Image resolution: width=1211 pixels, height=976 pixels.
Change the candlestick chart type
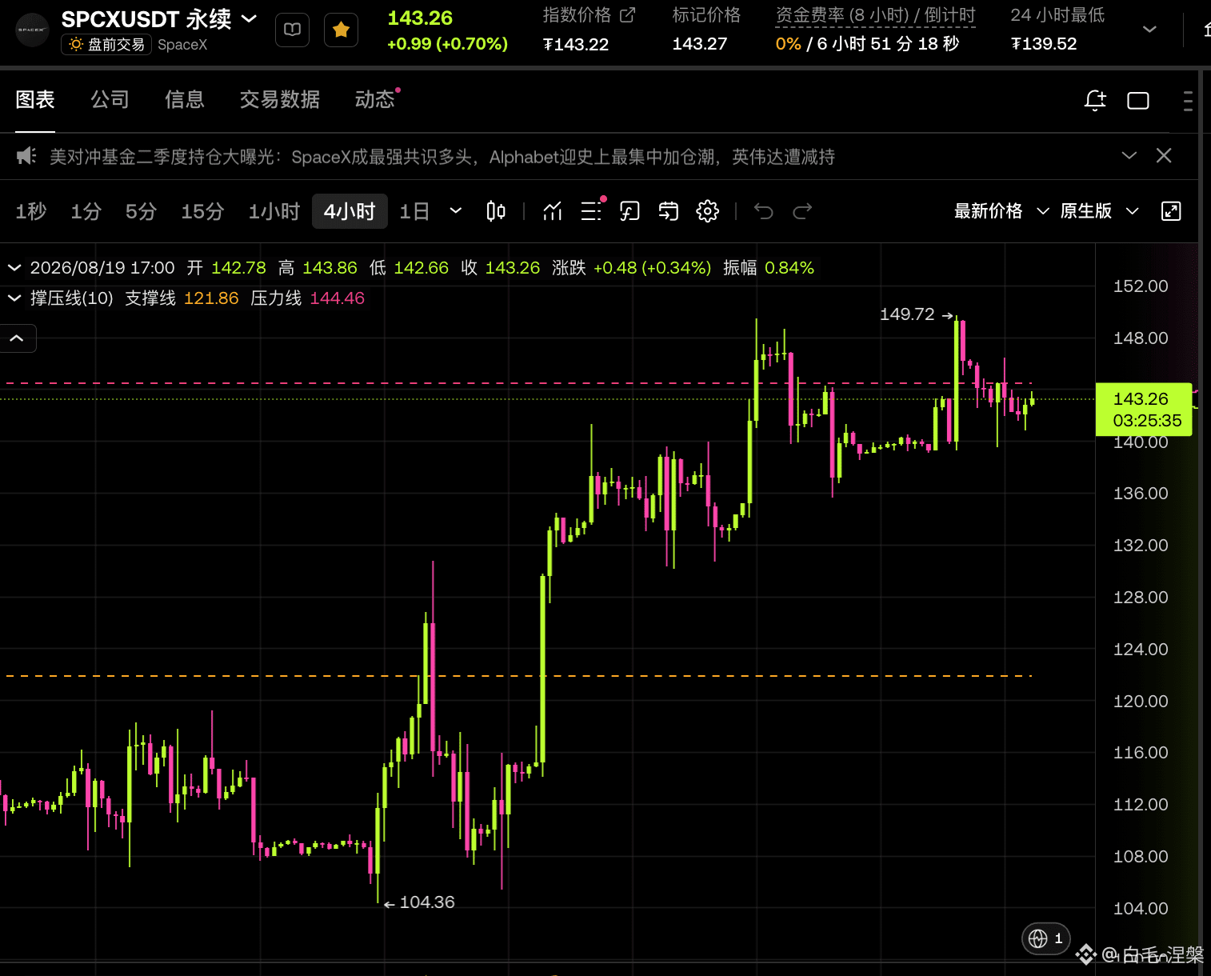tap(496, 211)
